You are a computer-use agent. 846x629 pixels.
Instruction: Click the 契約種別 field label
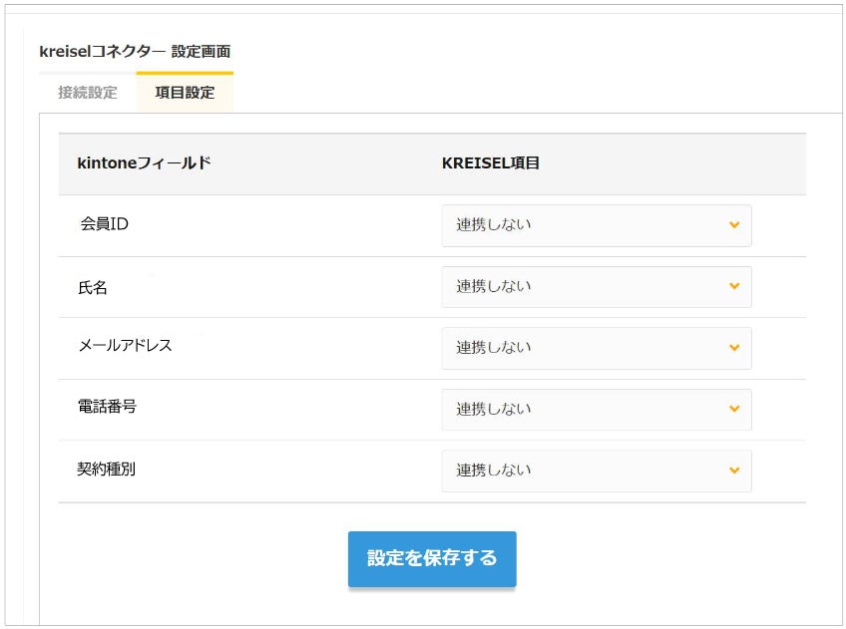(107, 469)
